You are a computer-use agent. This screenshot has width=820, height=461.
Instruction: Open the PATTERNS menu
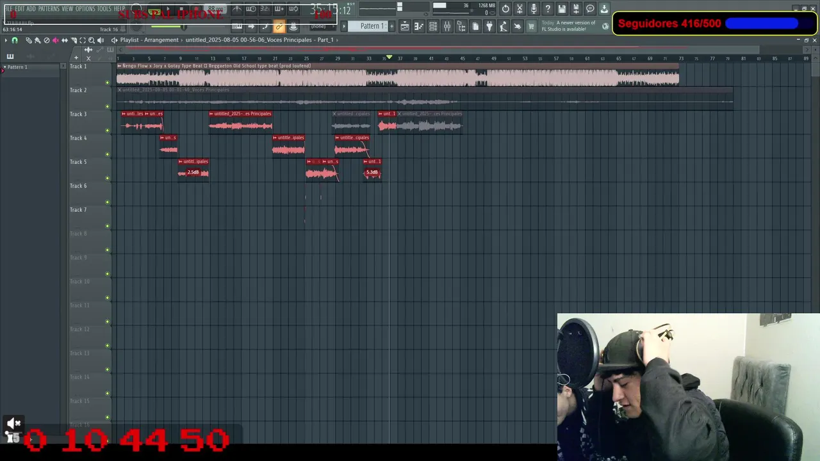(x=49, y=8)
